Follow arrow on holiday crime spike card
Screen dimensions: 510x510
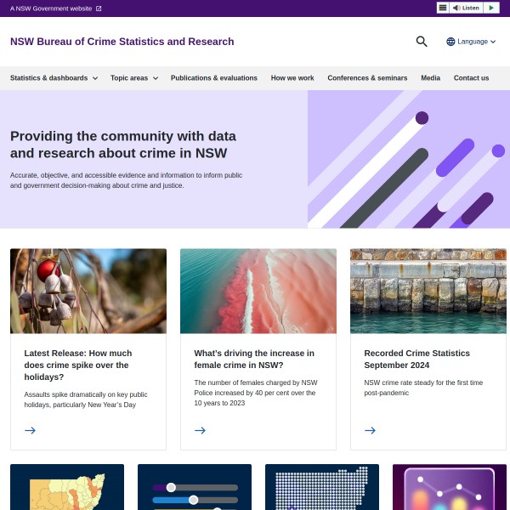(31, 430)
